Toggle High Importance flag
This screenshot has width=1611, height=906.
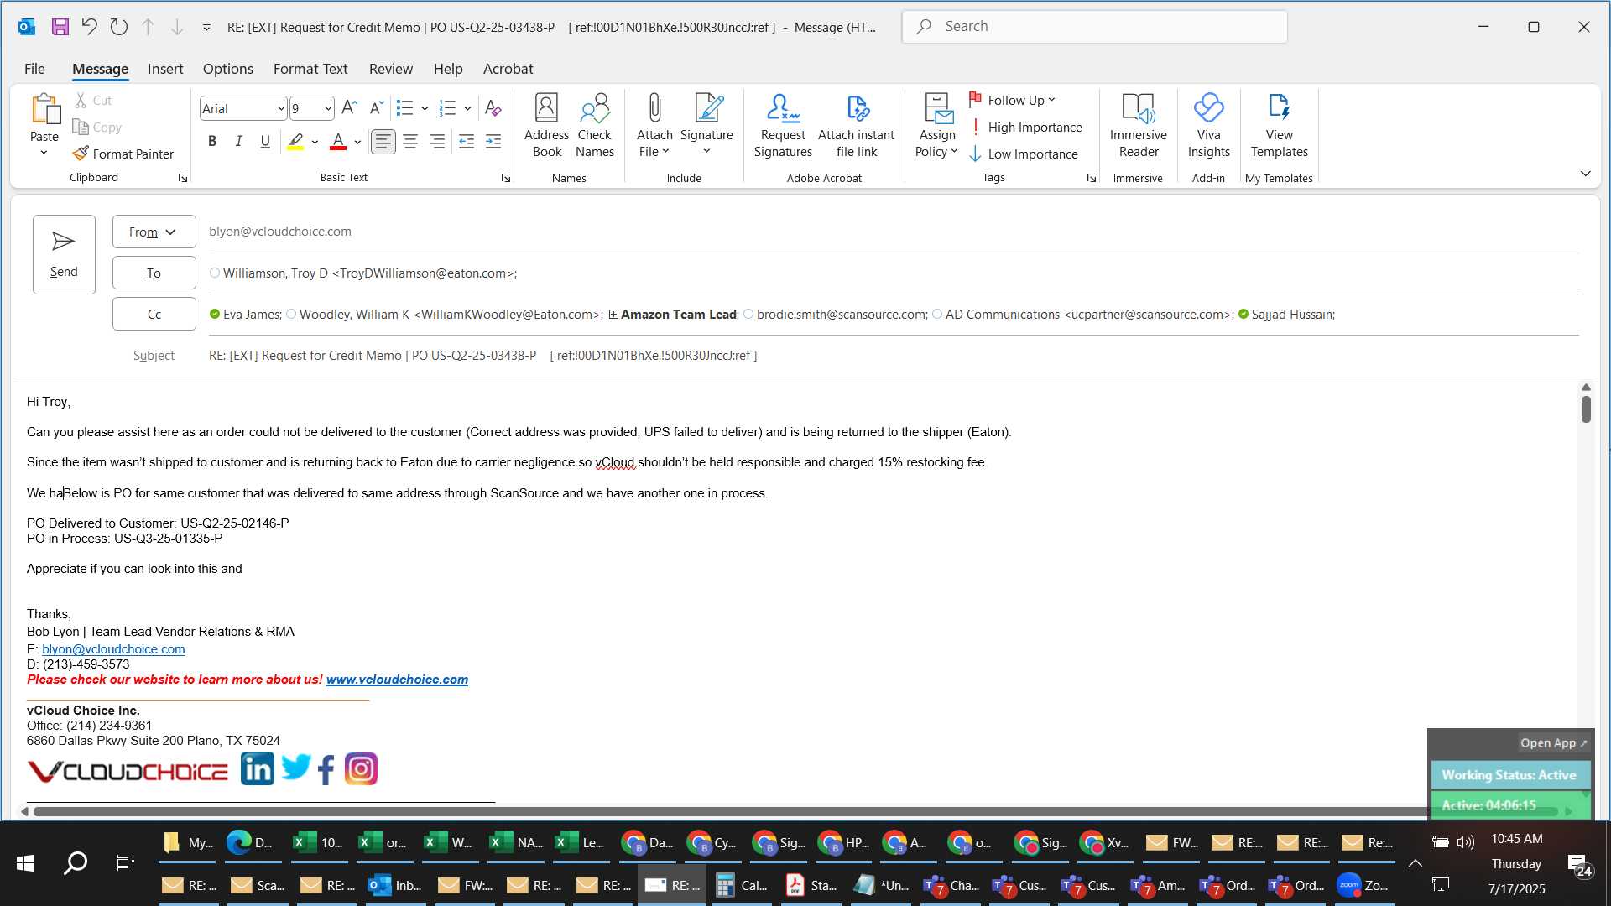(1025, 127)
